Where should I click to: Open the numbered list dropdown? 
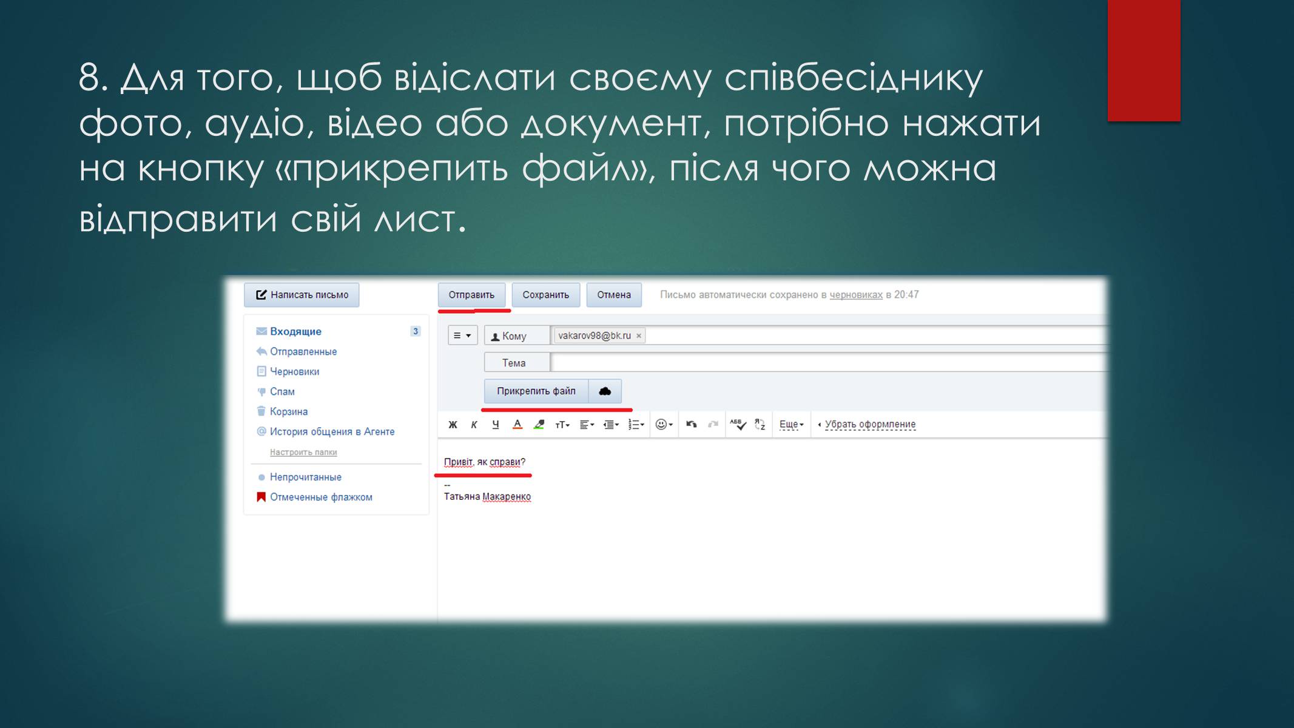636,425
